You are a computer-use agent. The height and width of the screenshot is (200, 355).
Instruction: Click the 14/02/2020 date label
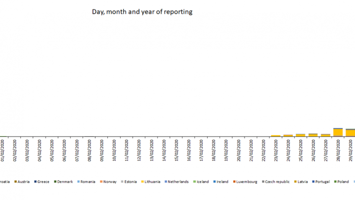pos(164,151)
